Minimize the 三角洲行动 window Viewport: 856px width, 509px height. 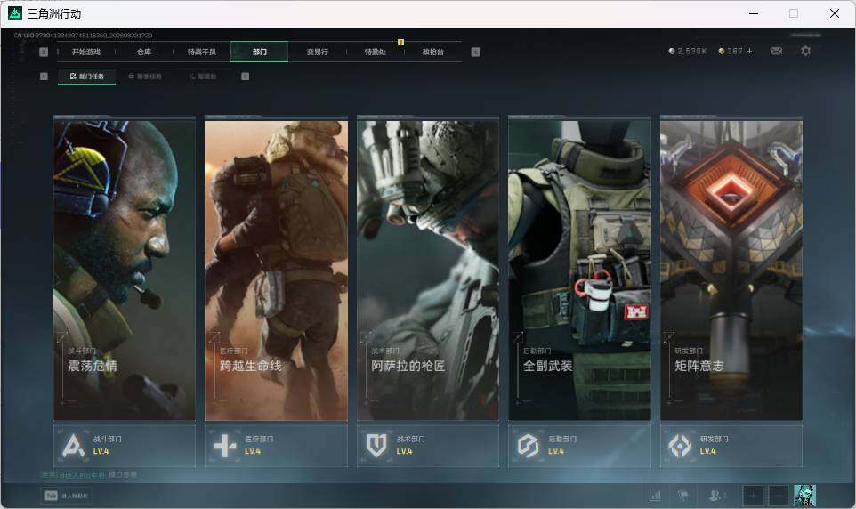(754, 13)
